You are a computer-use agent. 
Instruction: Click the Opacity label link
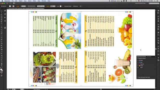point(48,6)
